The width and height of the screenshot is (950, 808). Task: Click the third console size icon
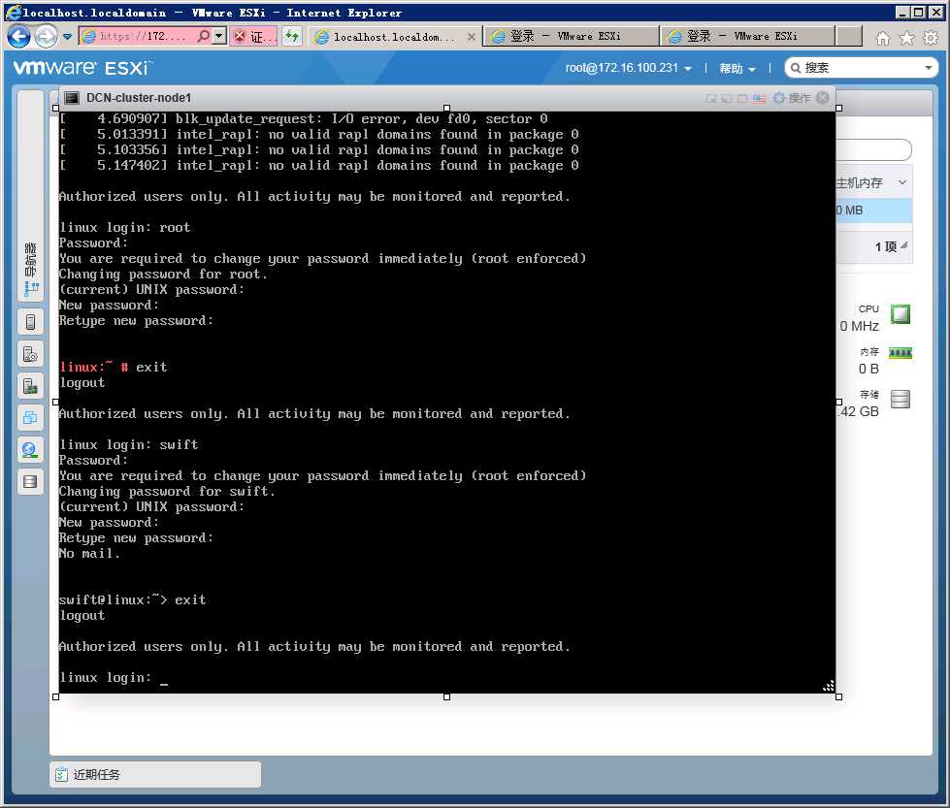742,98
